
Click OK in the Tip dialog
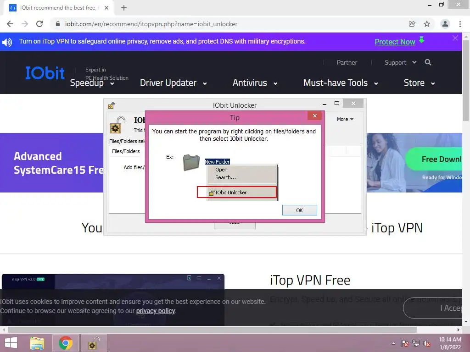[299, 210]
